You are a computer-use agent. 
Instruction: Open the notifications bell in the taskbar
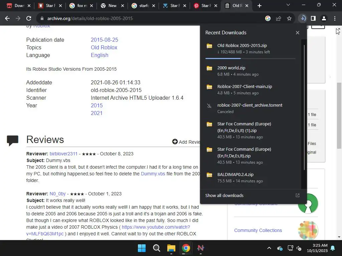point(333,248)
